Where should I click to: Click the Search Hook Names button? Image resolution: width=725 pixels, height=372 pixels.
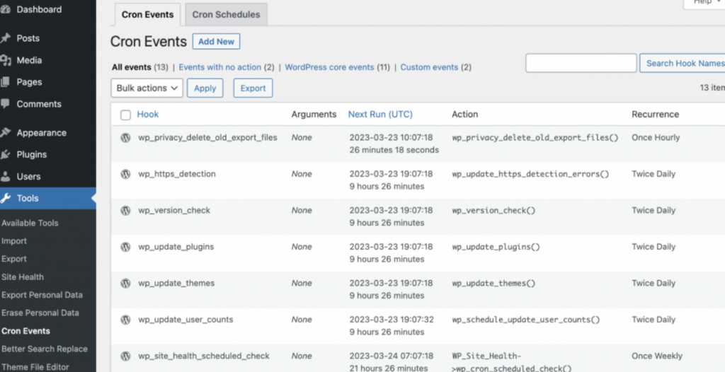coord(683,63)
